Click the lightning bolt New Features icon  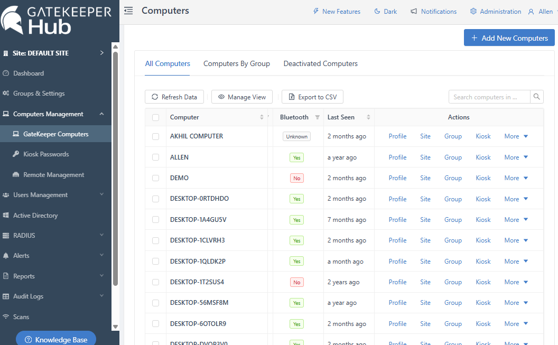315,11
